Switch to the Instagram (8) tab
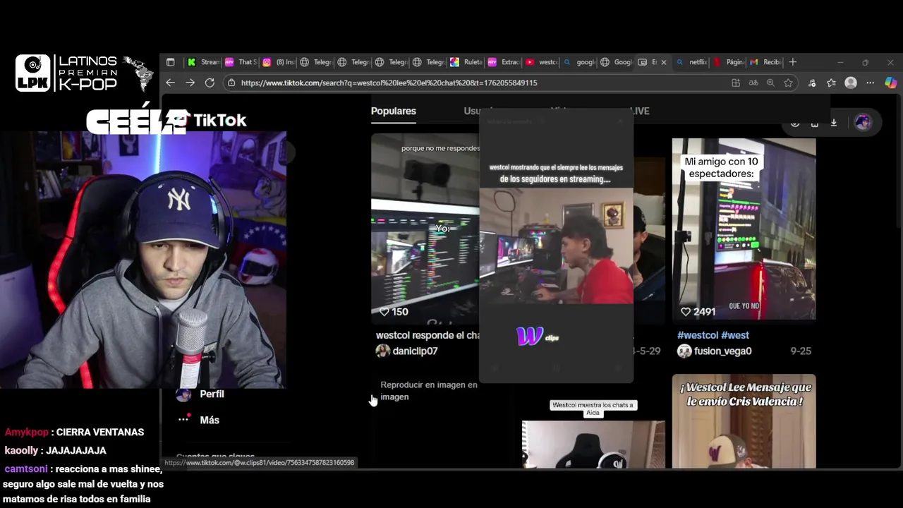This screenshot has height=508, width=903. click(x=279, y=62)
